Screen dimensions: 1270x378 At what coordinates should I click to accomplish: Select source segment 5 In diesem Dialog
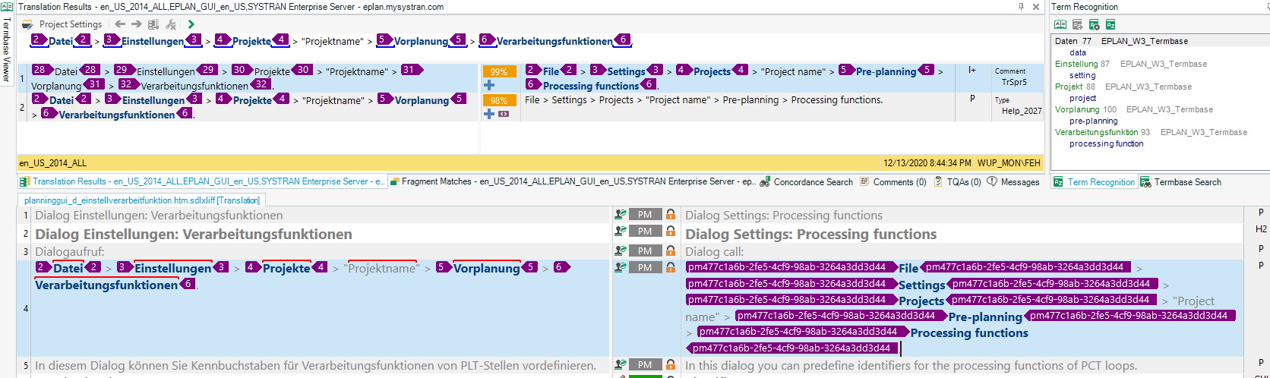click(x=315, y=366)
